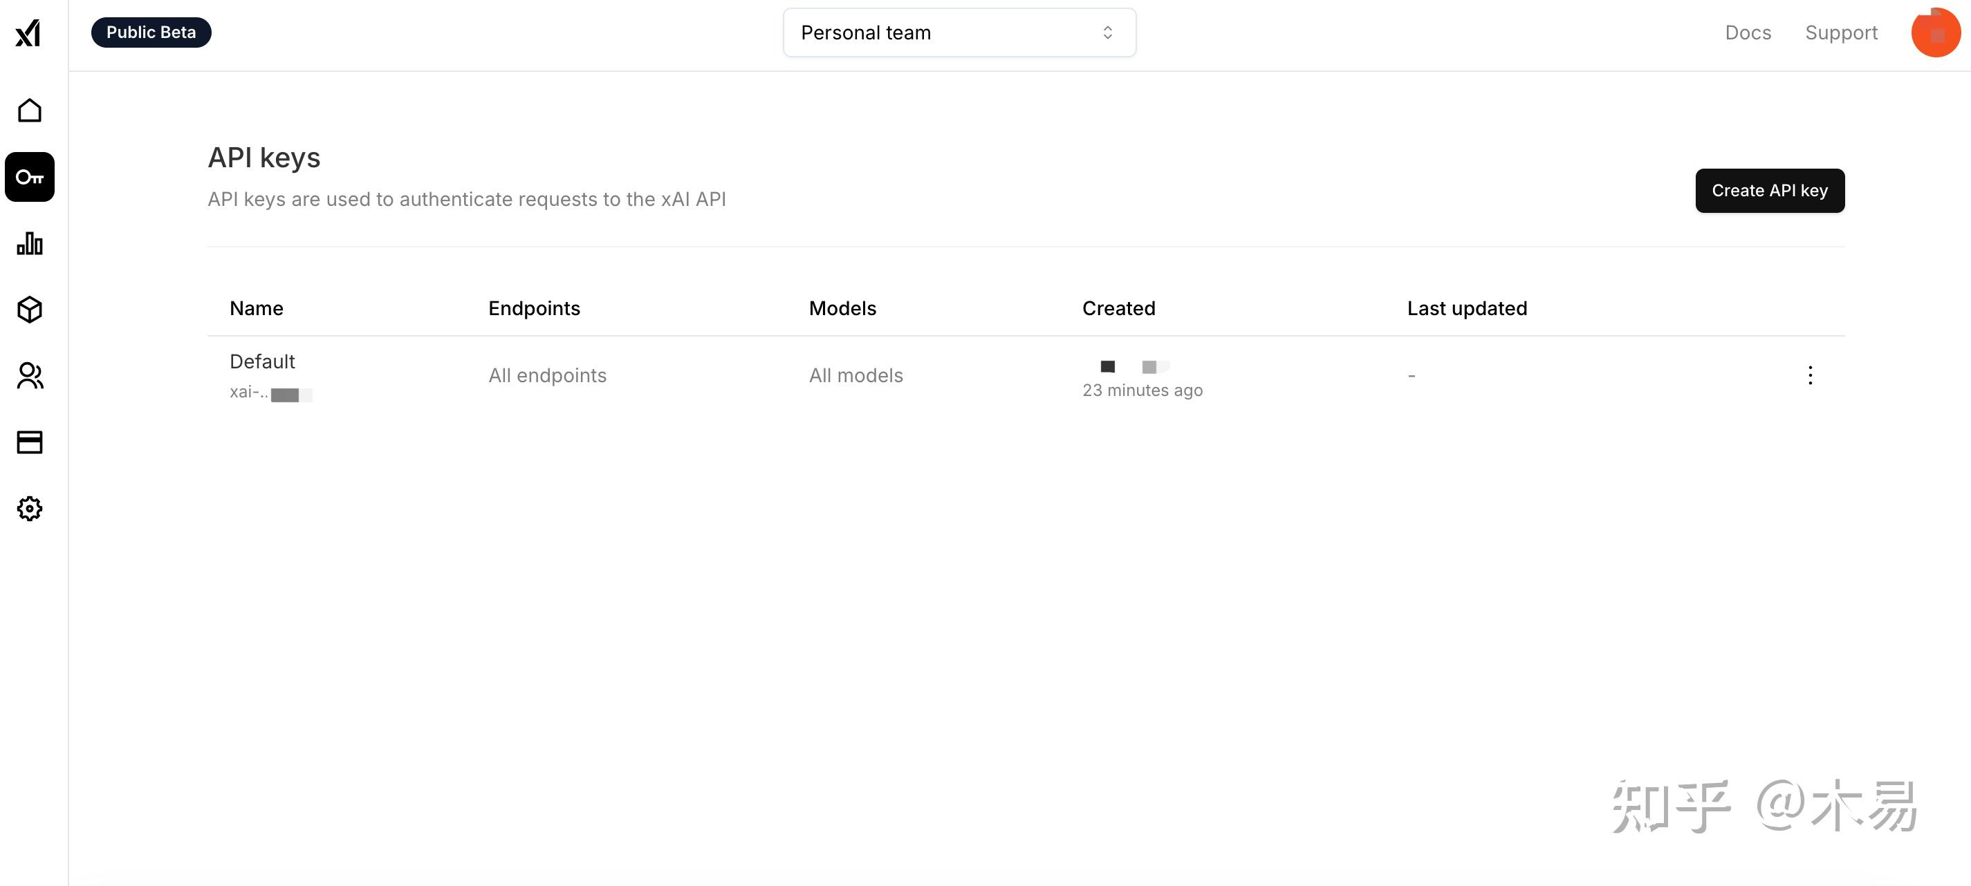Click the Name column header
The width and height of the screenshot is (1971, 886).
coord(257,308)
